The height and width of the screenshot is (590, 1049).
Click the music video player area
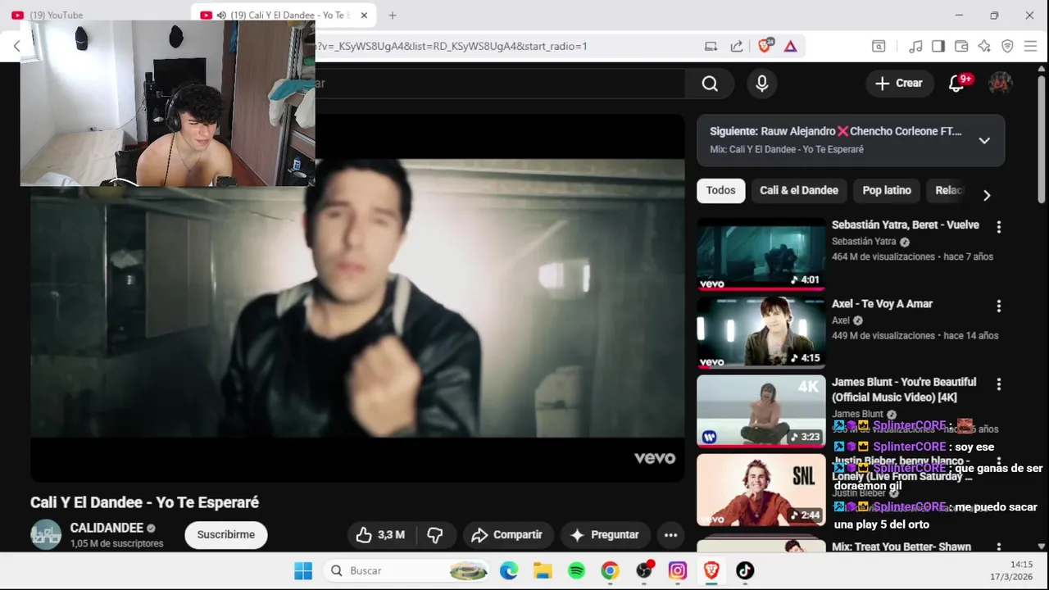[x=357, y=297]
